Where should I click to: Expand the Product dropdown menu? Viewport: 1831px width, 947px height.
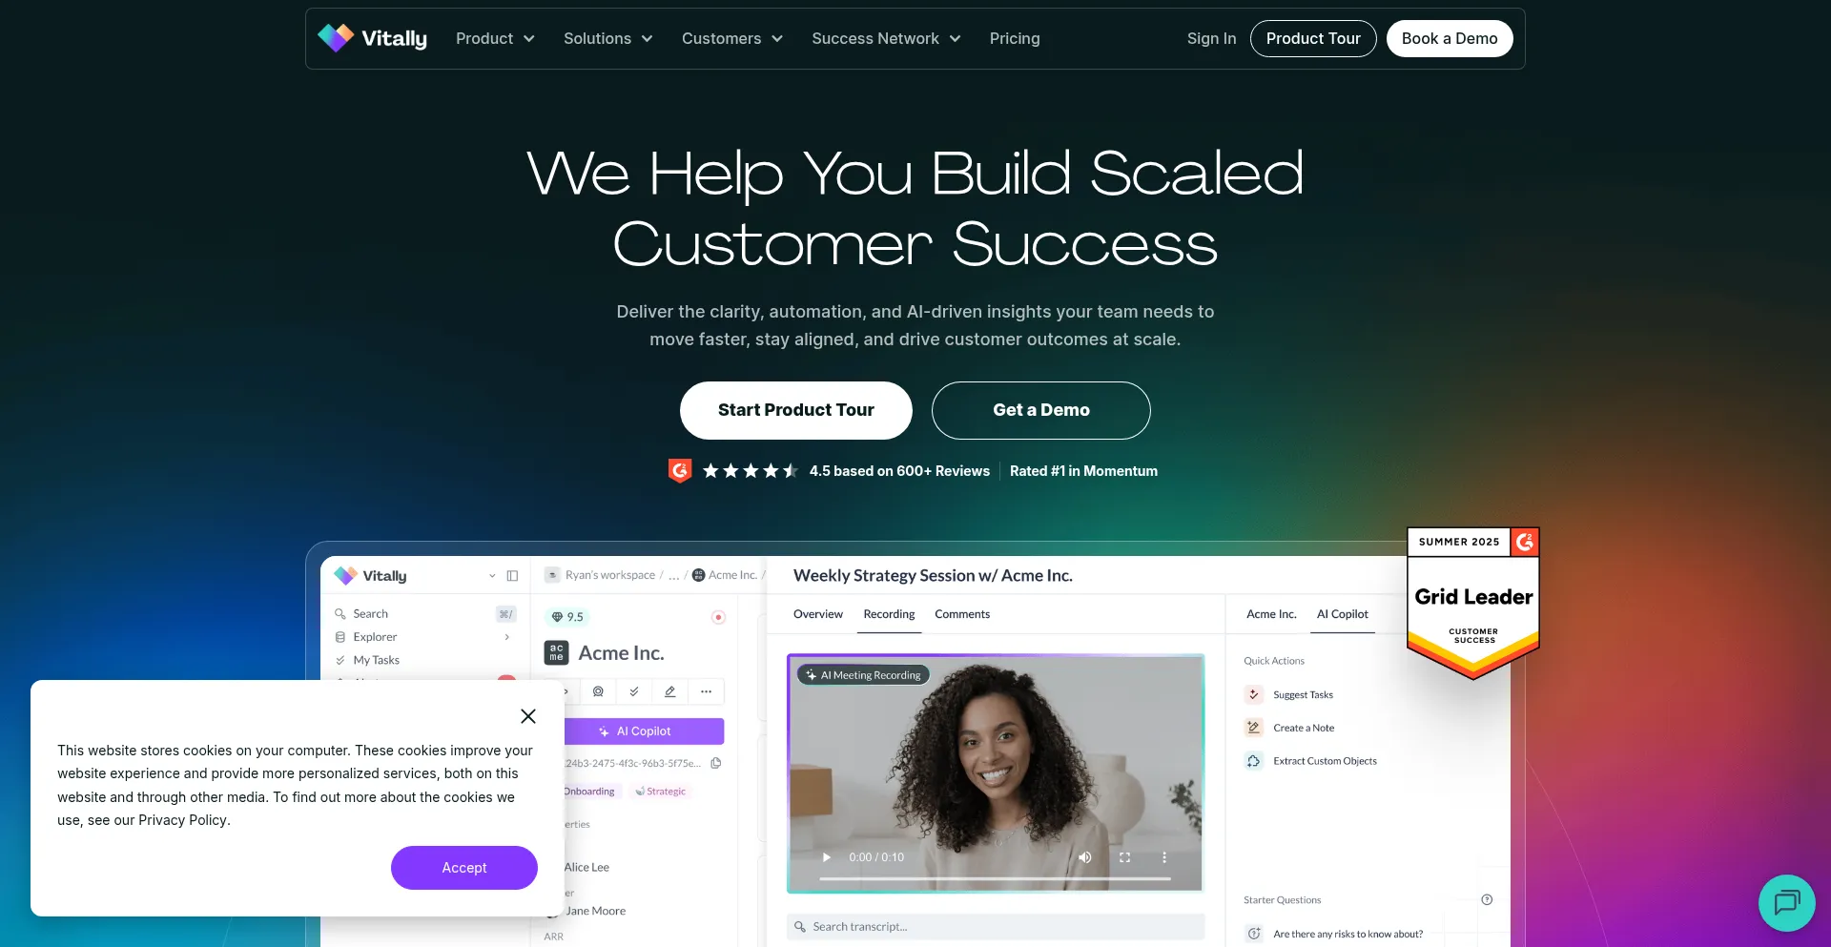coord(495,38)
